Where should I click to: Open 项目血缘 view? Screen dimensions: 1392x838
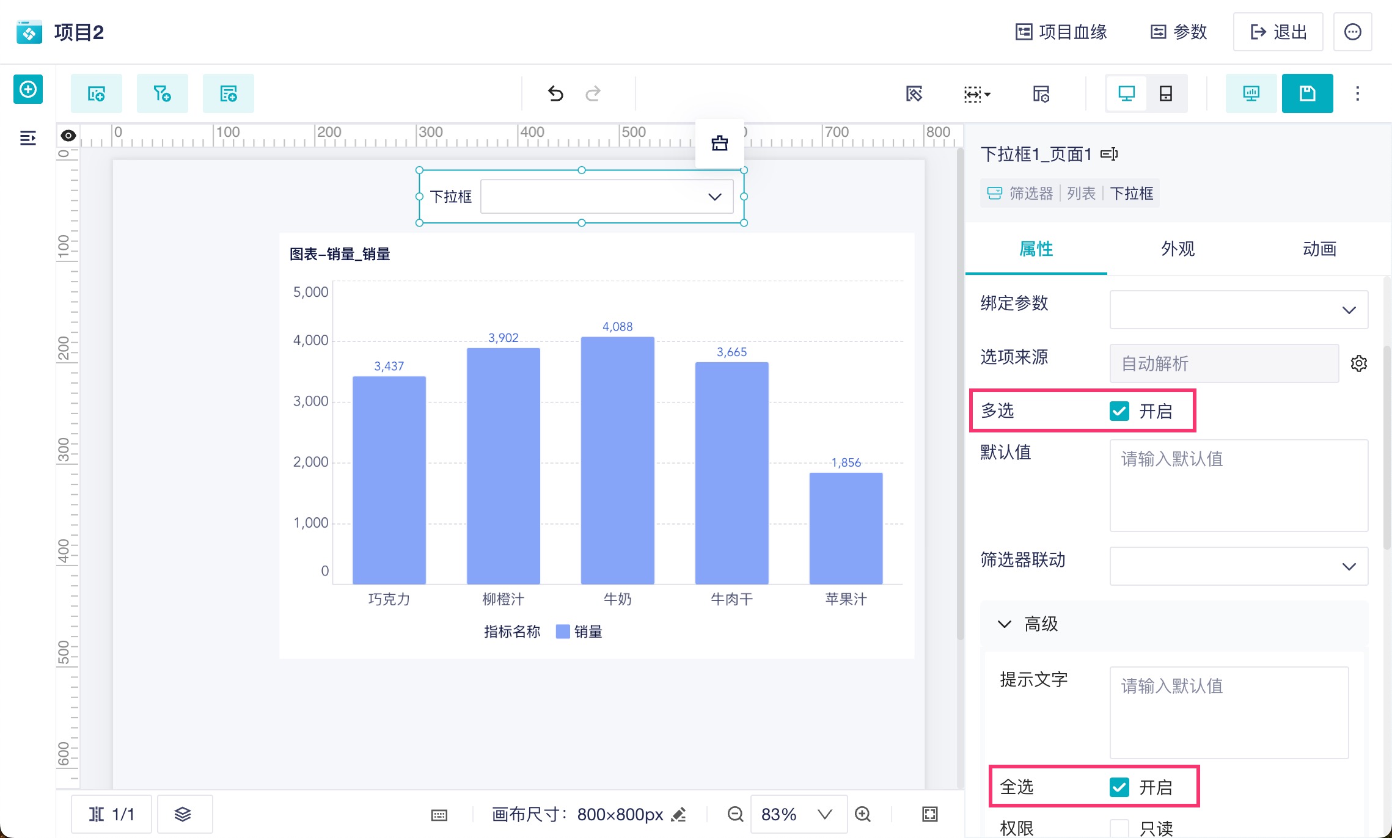[x=1061, y=32]
